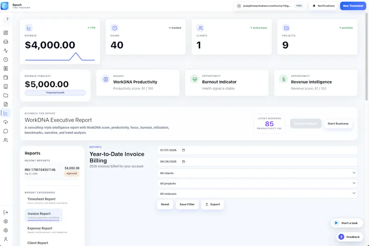Open the All projects dropdown

point(257,183)
